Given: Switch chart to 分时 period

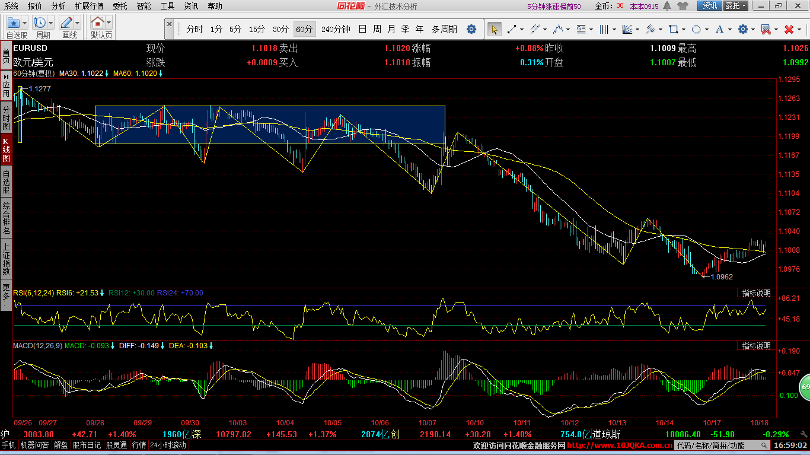Looking at the screenshot, I should click(x=194, y=29).
